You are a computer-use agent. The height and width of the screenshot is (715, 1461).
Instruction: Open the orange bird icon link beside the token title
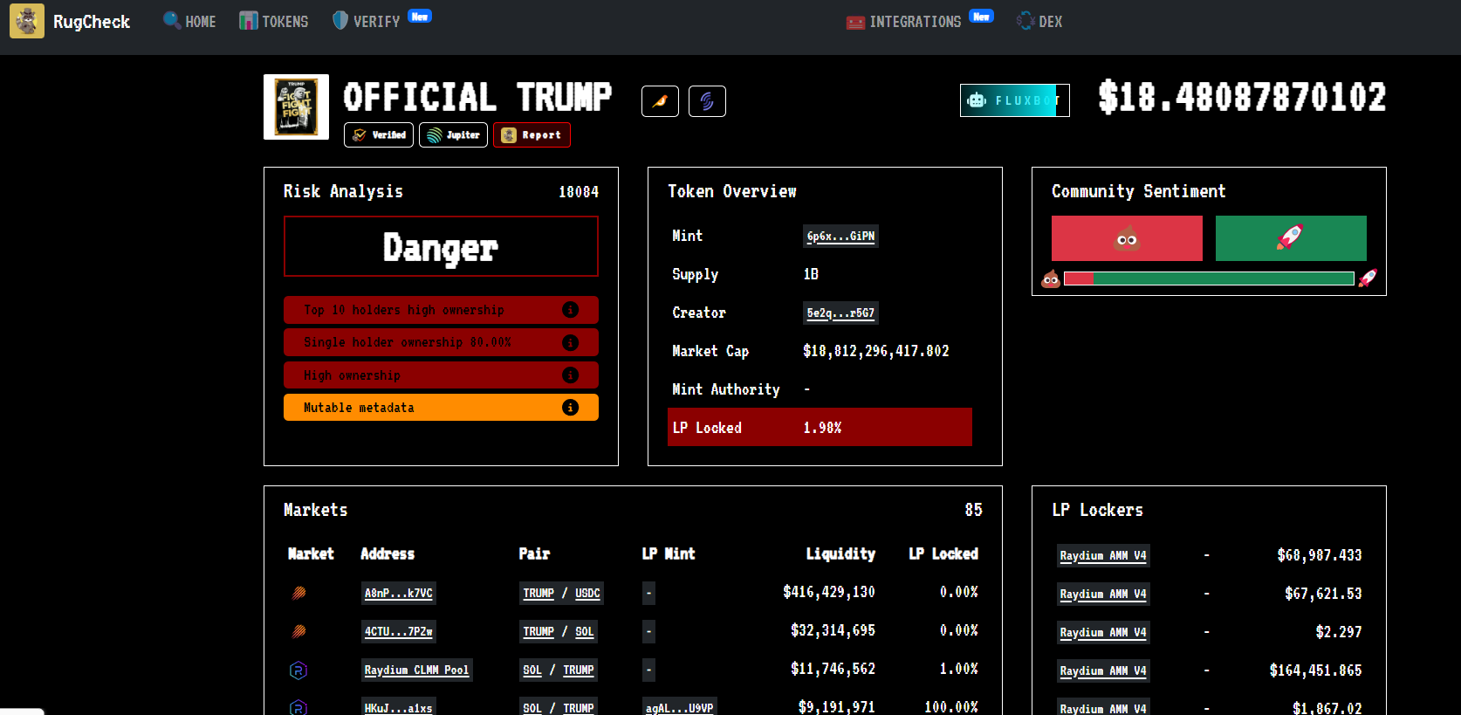pyautogui.click(x=660, y=101)
